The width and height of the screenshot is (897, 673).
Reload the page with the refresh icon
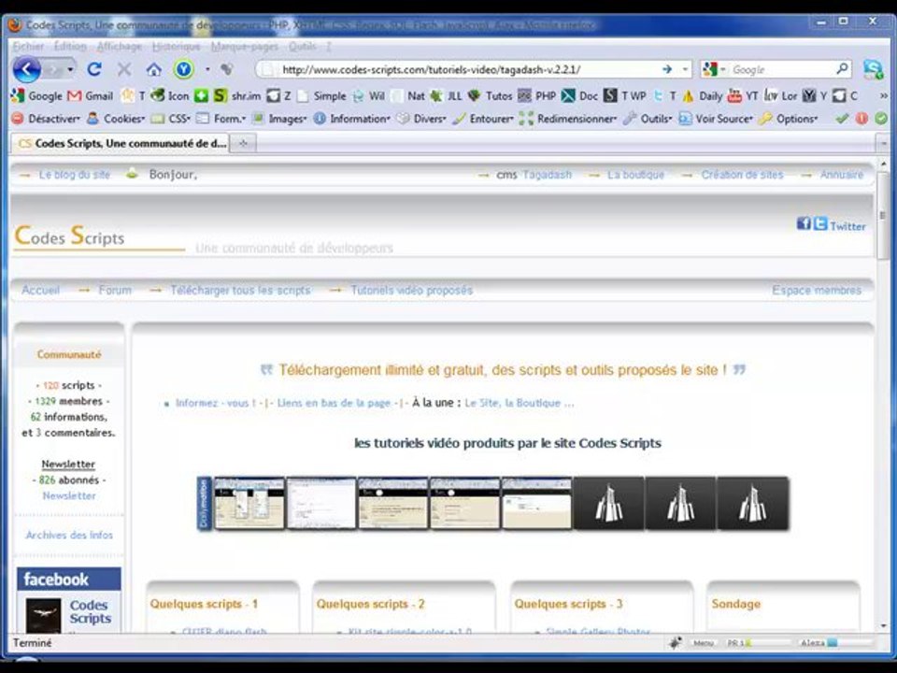point(94,69)
